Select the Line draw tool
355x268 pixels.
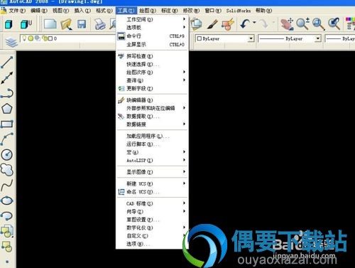point(7,62)
